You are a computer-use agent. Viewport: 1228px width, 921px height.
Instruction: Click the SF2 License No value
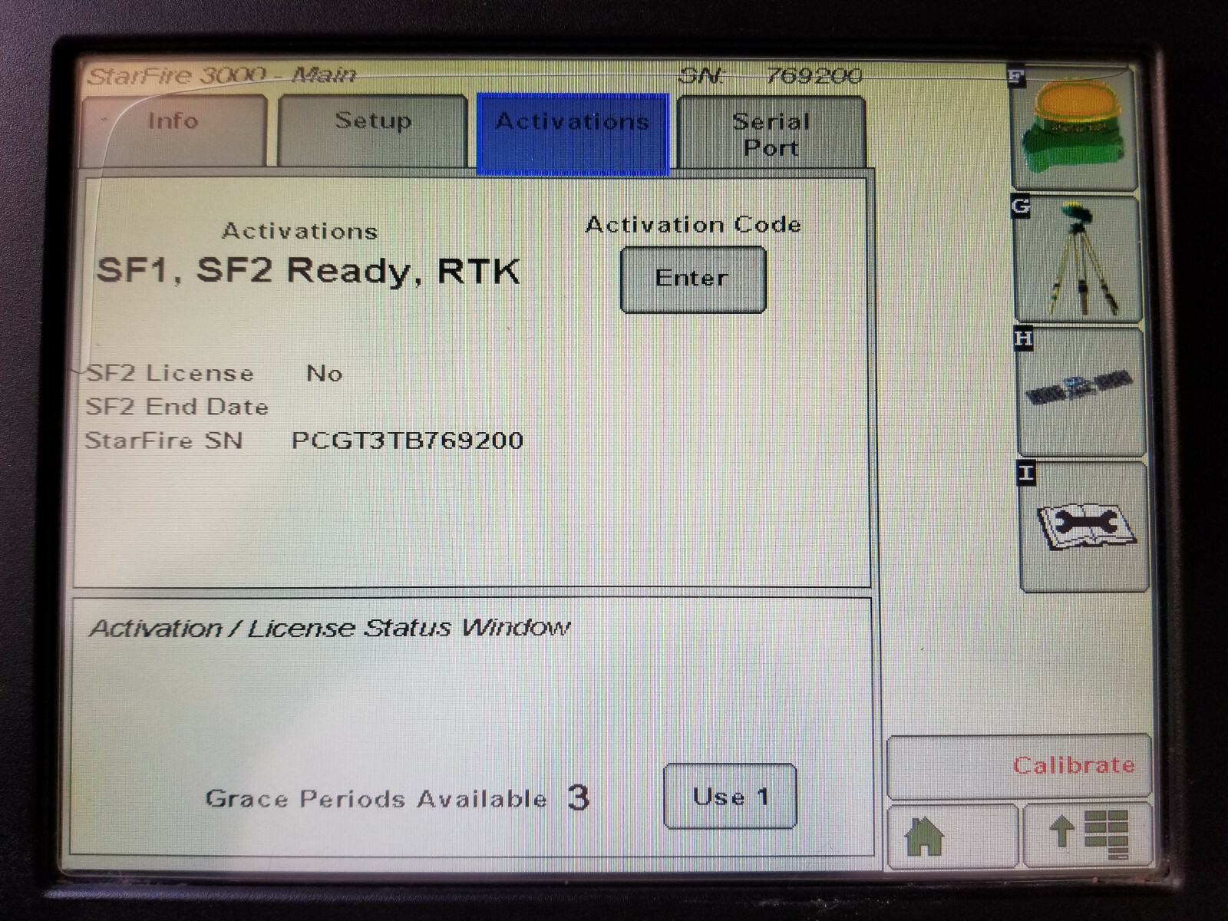pos(324,374)
